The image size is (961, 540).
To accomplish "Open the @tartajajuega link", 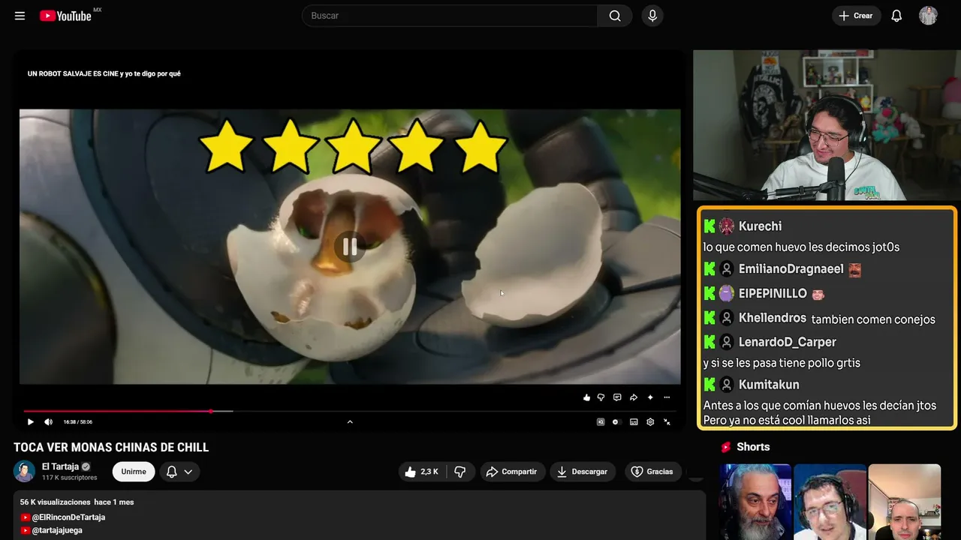I will (x=57, y=530).
